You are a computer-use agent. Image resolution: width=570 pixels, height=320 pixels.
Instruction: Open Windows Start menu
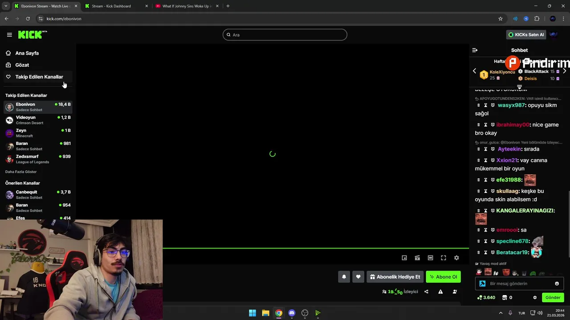click(x=252, y=313)
